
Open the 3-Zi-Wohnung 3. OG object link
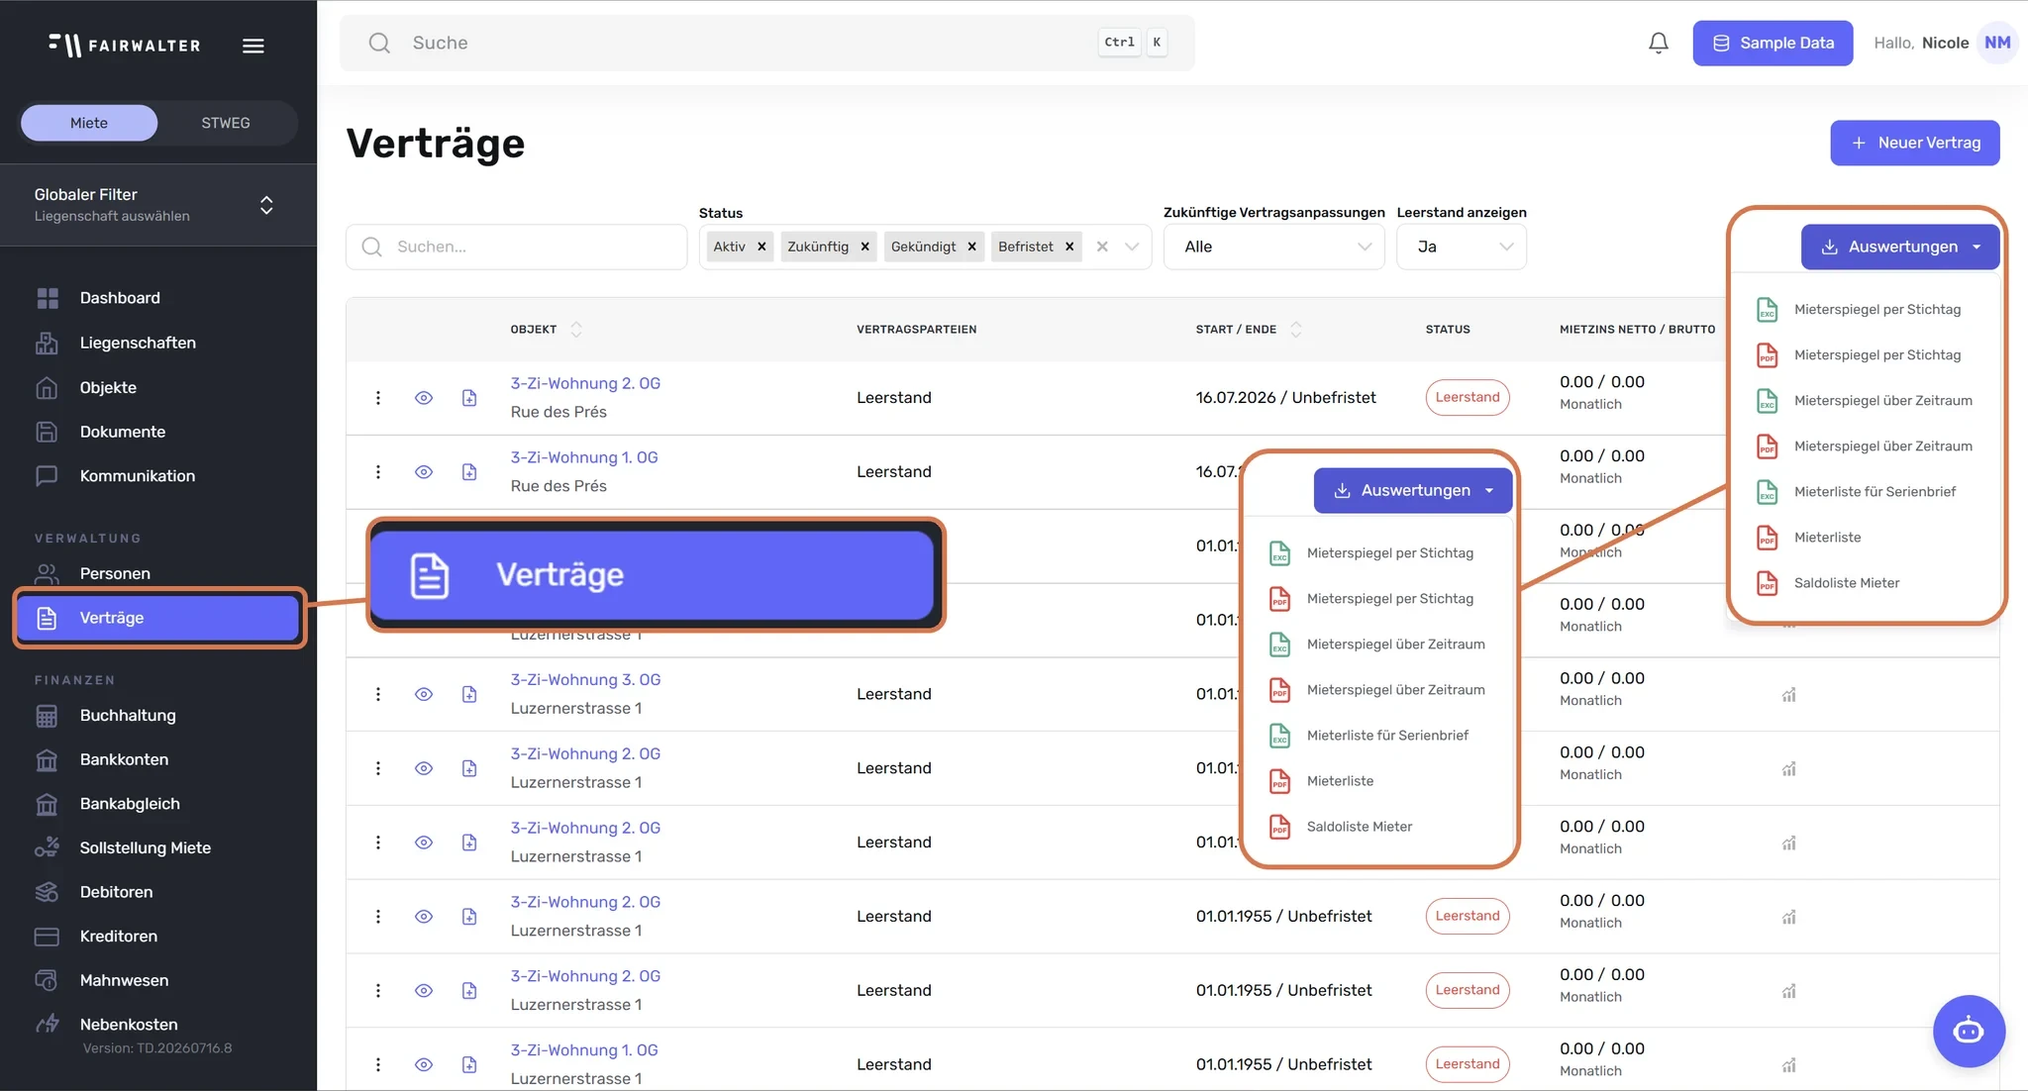click(585, 679)
